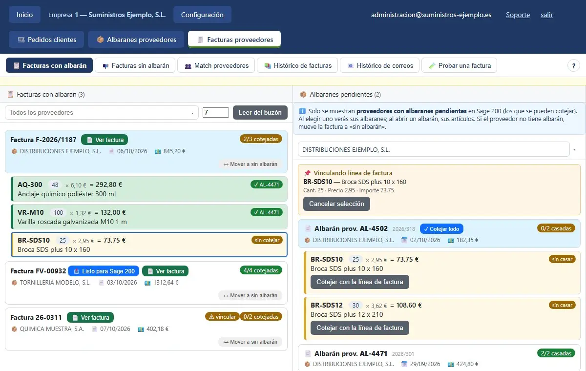Open Facturas con albarán subtab

click(x=49, y=65)
